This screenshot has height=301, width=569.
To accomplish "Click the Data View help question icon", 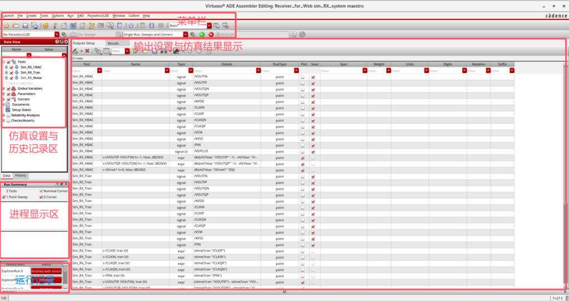I will [x=57, y=42].
